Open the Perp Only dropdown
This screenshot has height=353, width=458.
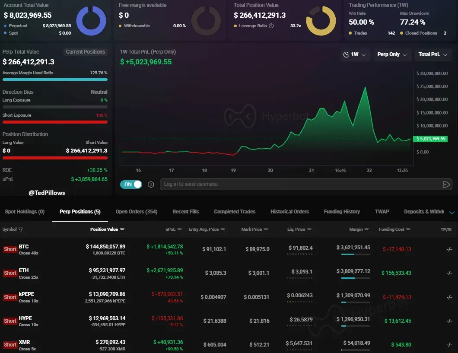(392, 54)
